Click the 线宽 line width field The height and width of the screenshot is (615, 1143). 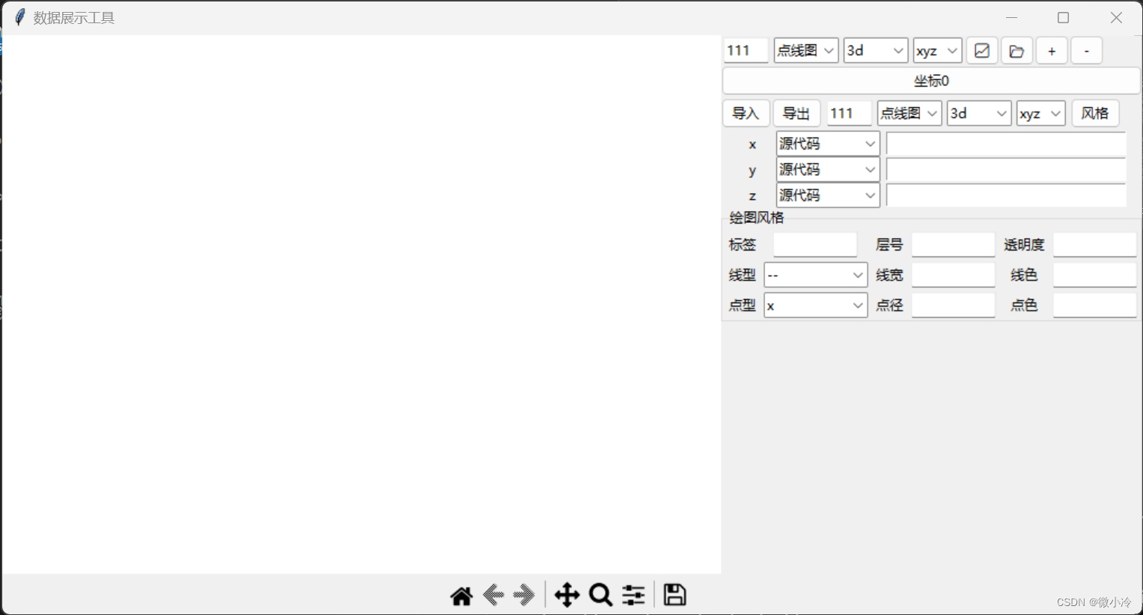pos(953,275)
